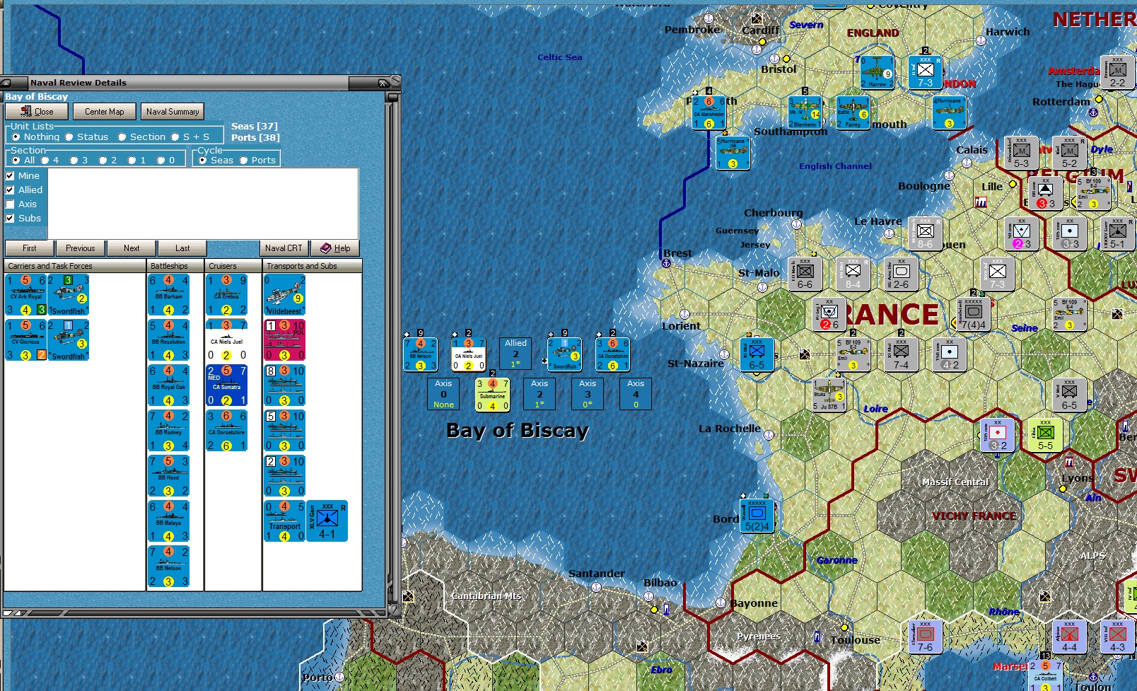
Task: Go to the Previous sea area
Action: coord(81,248)
